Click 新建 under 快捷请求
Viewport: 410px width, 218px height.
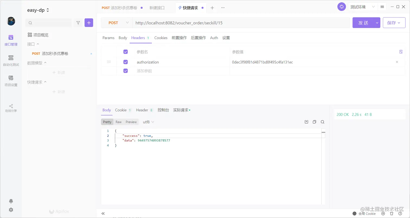coord(59,92)
